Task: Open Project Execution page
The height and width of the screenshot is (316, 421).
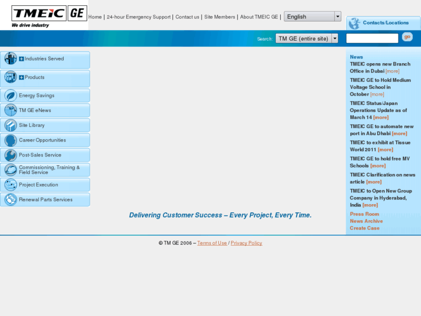Action: (x=38, y=185)
